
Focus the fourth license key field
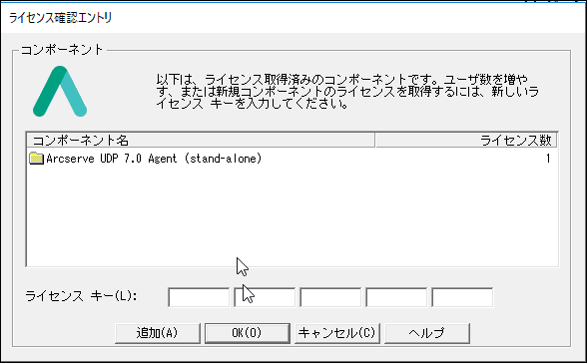396,297
